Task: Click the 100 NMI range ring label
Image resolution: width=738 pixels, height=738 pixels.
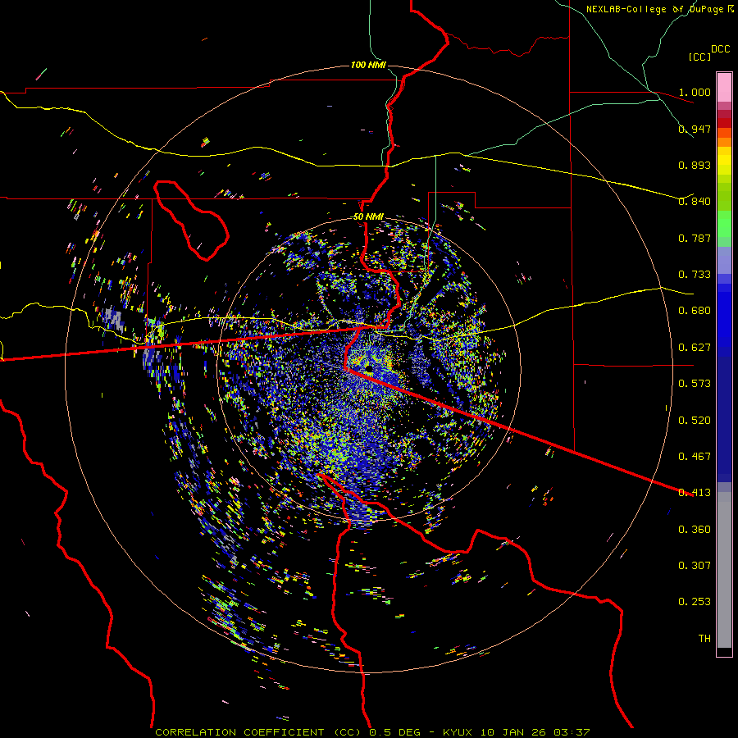Action: tap(368, 65)
